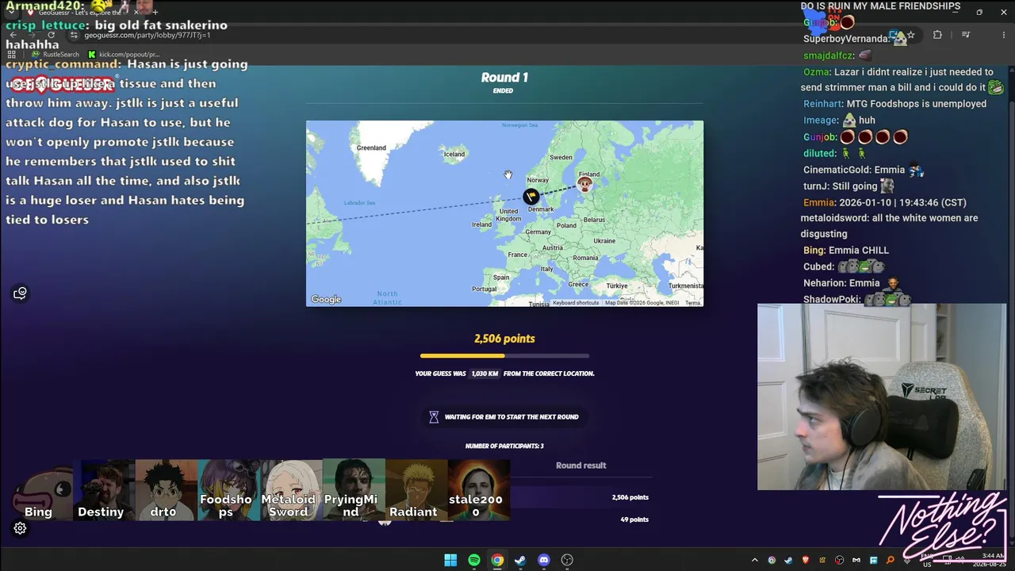
Task: Go back in browser history
Action: 12,35
